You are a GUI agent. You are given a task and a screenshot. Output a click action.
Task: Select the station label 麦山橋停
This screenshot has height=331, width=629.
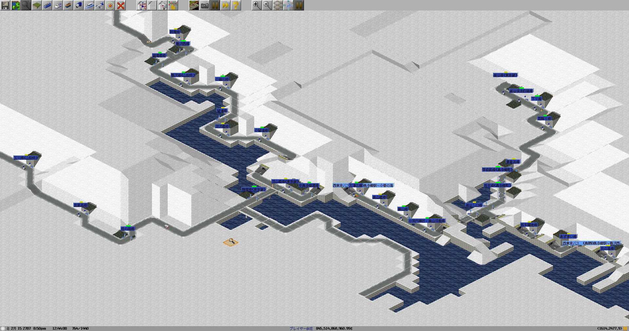pos(379,197)
